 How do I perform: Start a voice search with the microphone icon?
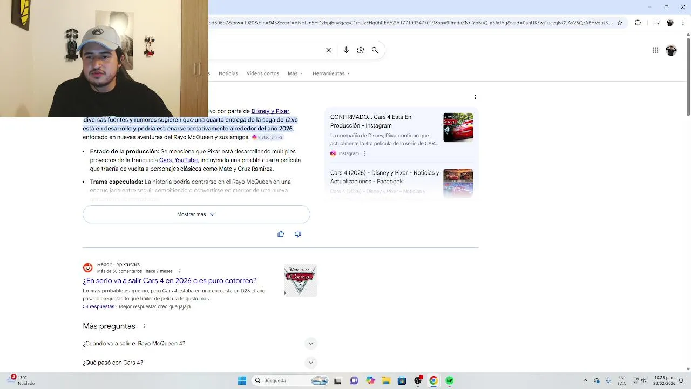[346, 50]
